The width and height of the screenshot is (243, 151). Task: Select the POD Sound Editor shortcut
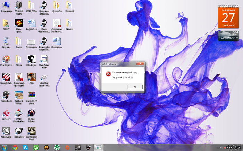[x=19, y=116]
